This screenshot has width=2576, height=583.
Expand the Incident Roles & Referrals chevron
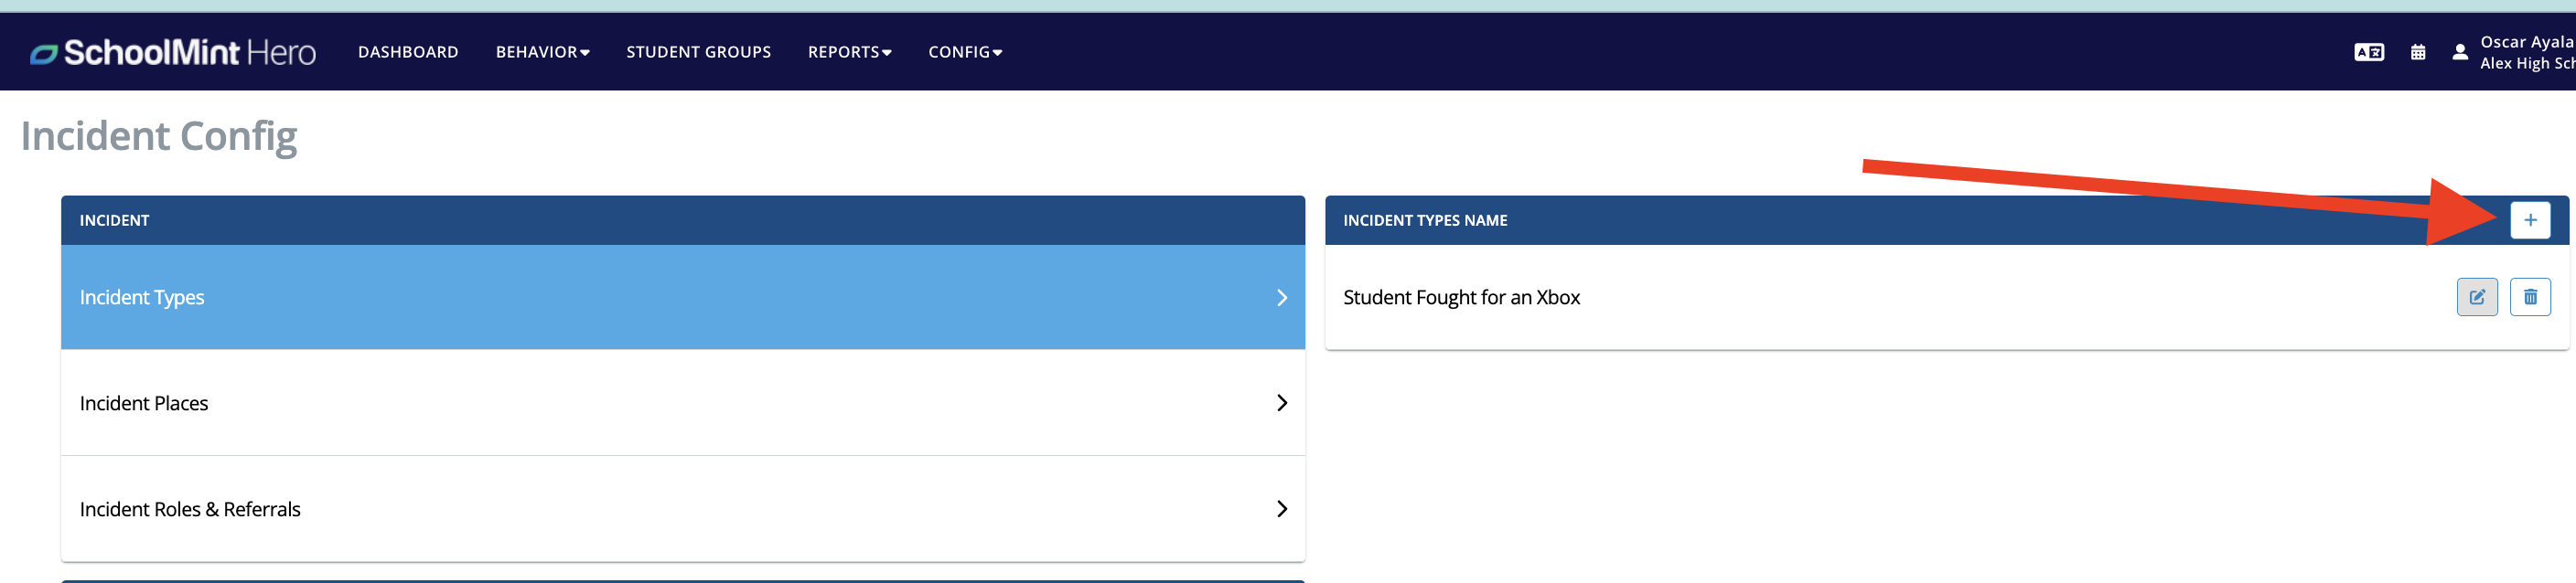tap(1281, 509)
